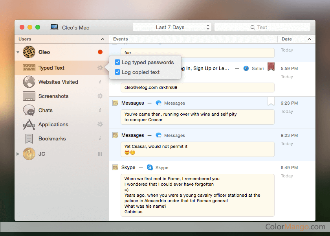The width and height of the screenshot is (330, 236).
Task: Click the Skype app icon in the 9:49 PM event
Action: (150, 168)
